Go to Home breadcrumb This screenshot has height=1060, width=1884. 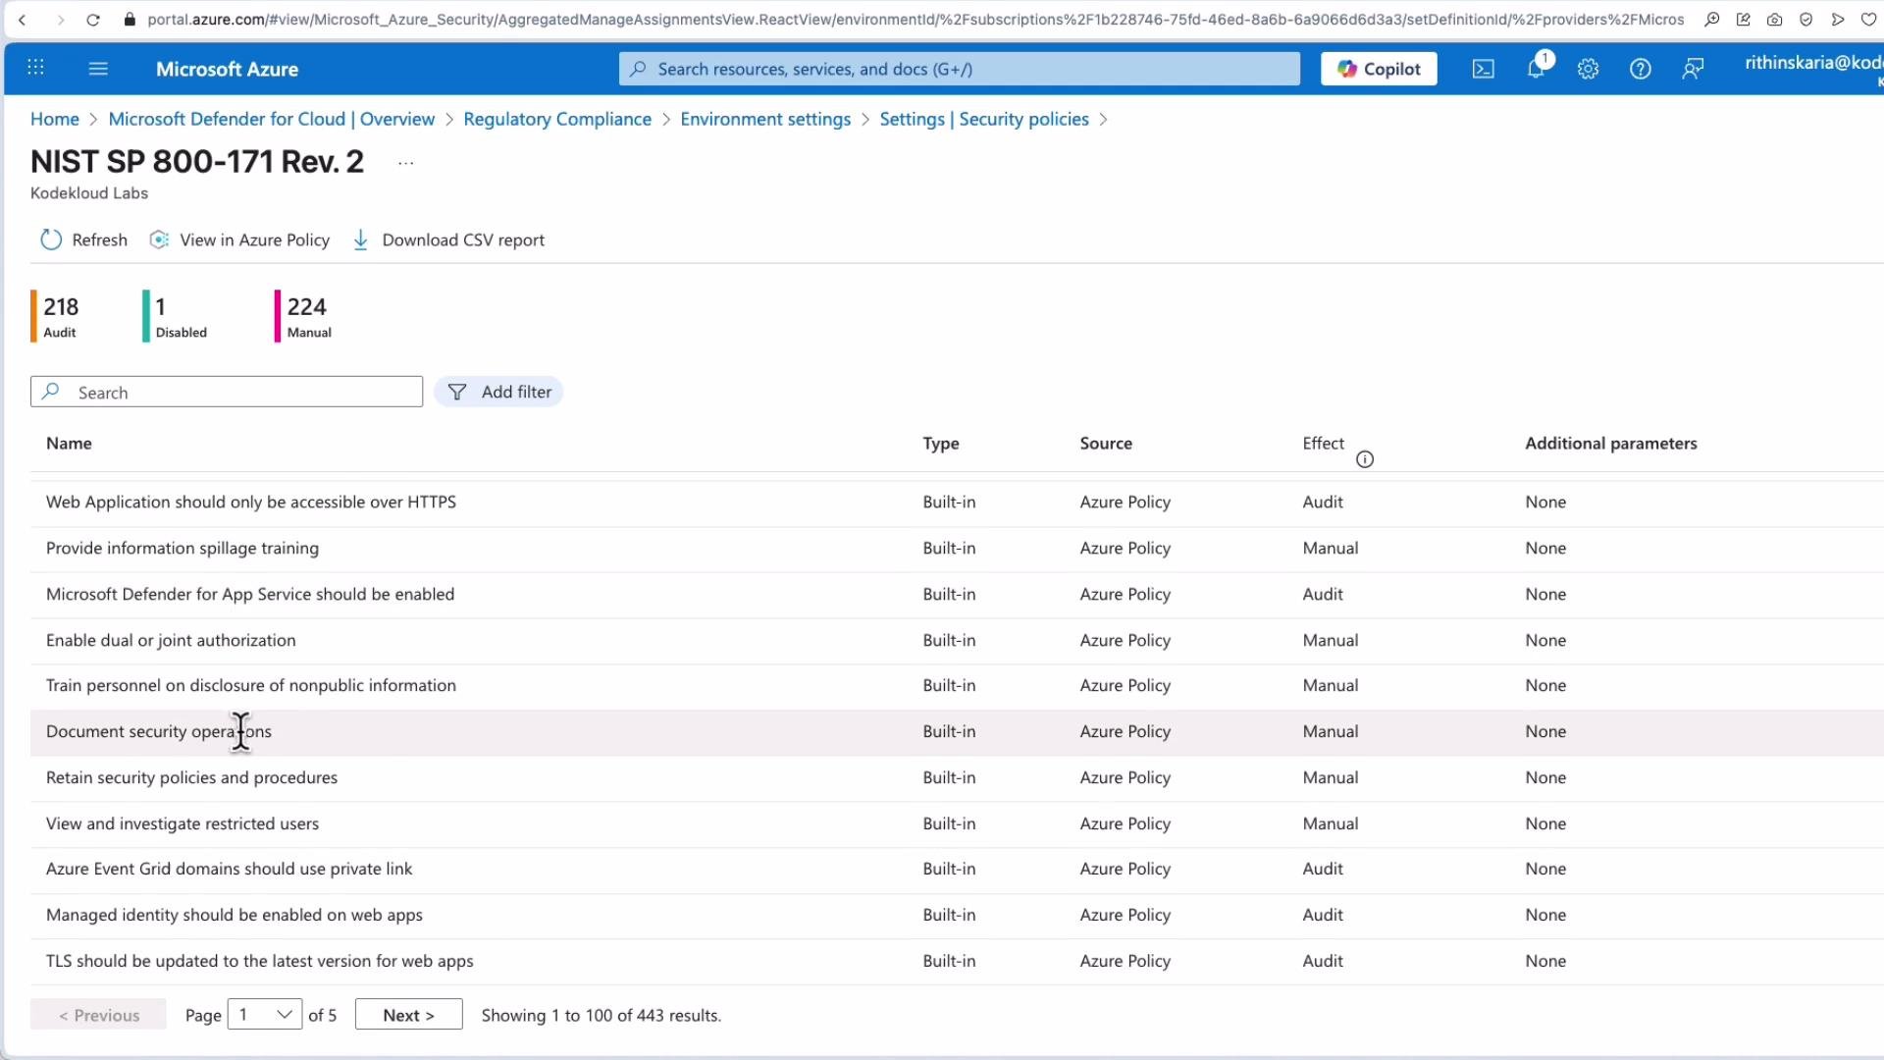(55, 119)
